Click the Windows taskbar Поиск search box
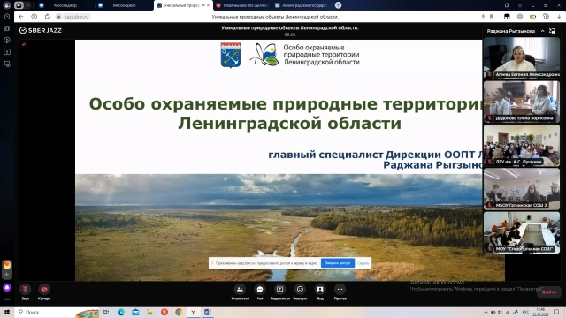 point(57,312)
